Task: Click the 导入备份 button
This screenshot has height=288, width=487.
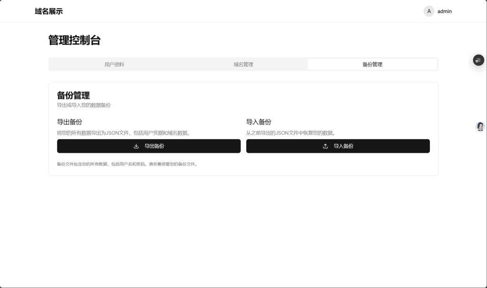Action: coord(338,146)
